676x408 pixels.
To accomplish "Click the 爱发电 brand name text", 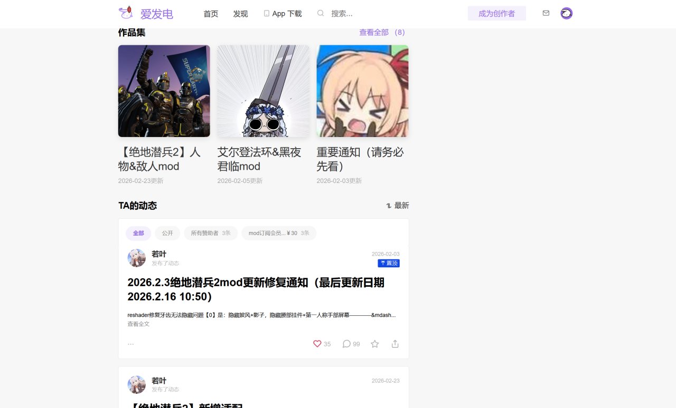I will (157, 14).
